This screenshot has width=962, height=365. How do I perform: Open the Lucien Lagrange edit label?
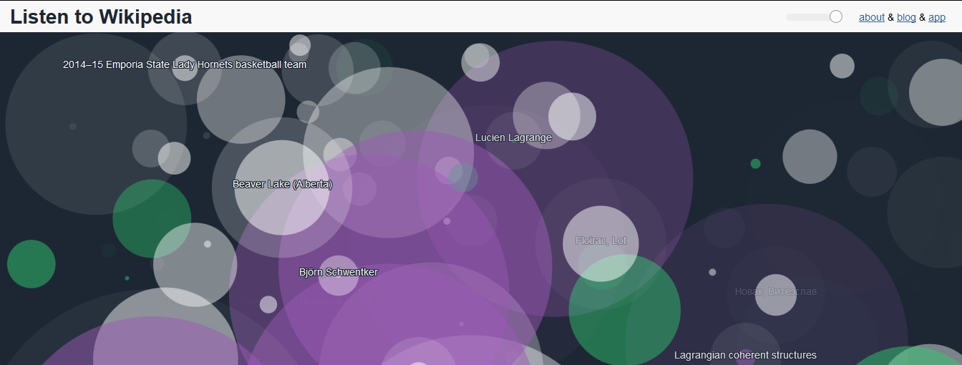coord(514,137)
